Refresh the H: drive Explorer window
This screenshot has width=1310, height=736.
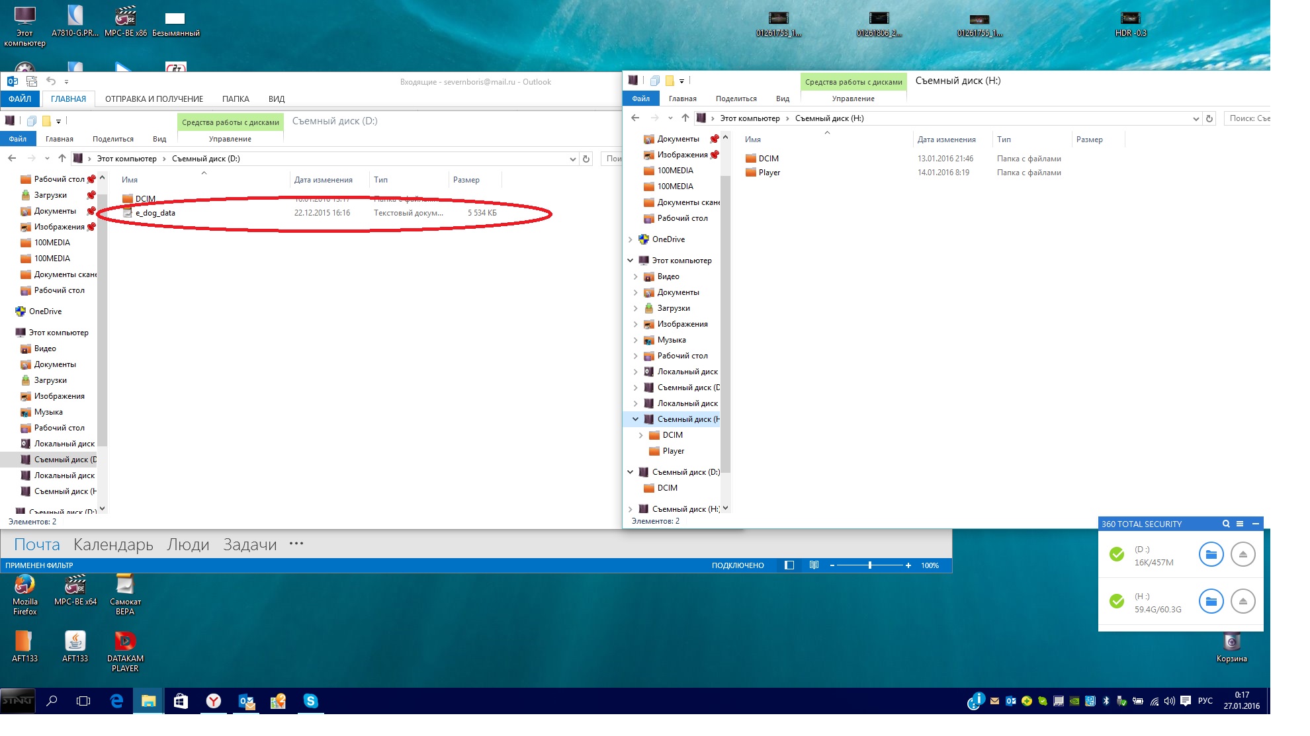click(x=1209, y=118)
